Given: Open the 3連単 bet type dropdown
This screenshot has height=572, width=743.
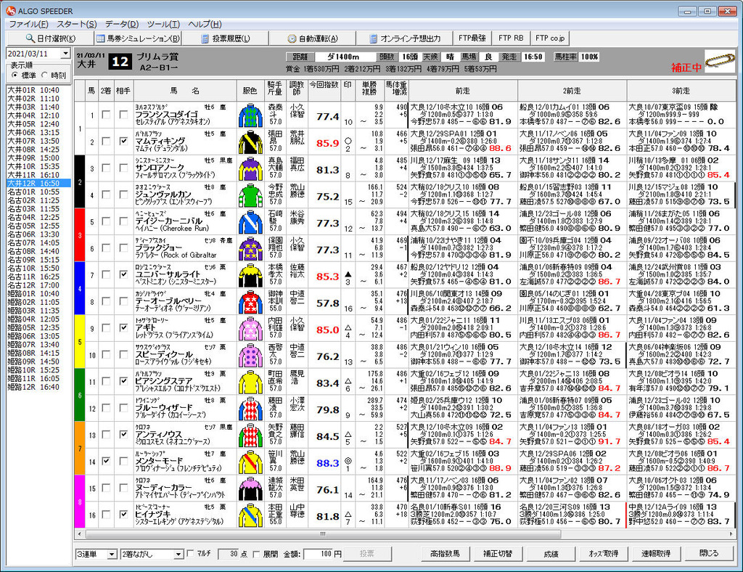Looking at the screenshot, I should click(112, 554).
